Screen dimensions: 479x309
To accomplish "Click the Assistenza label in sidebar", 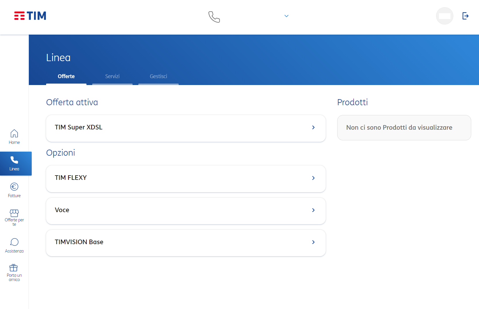I will tap(14, 251).
